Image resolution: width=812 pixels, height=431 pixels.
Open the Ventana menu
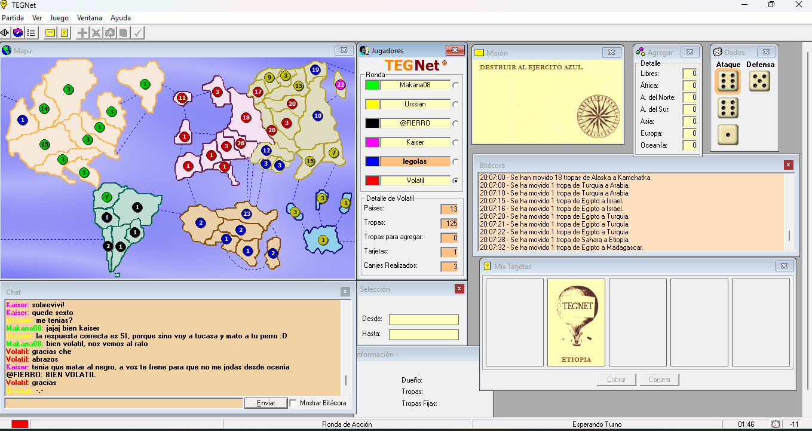click(90, 18)
